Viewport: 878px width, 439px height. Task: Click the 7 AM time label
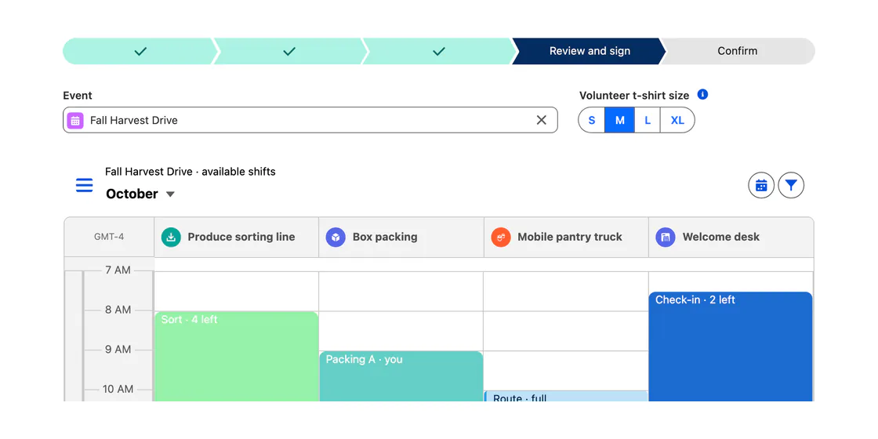118,270
